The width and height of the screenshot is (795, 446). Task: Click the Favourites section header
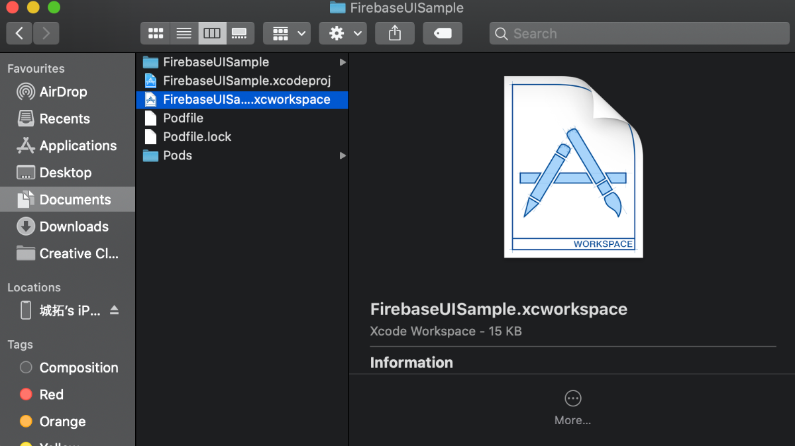36,68
